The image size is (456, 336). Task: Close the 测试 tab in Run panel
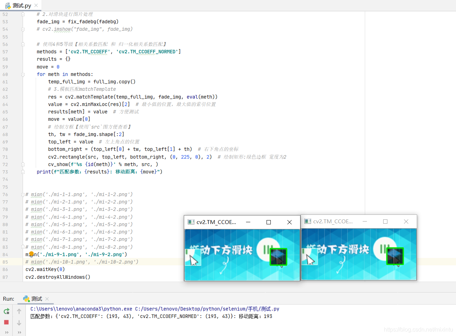[47, 299]
